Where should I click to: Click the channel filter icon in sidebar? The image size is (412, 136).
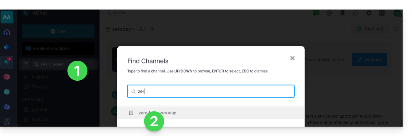pyautogui.click(x=27, y=64)
